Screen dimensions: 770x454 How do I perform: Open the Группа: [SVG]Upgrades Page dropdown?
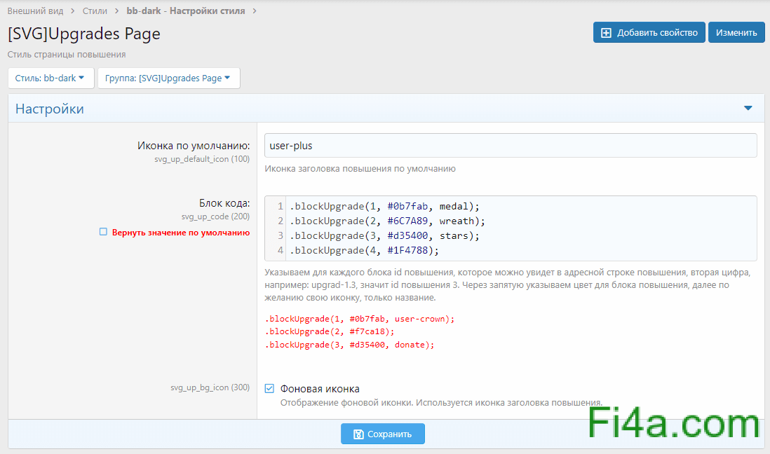tap(168, 78)
